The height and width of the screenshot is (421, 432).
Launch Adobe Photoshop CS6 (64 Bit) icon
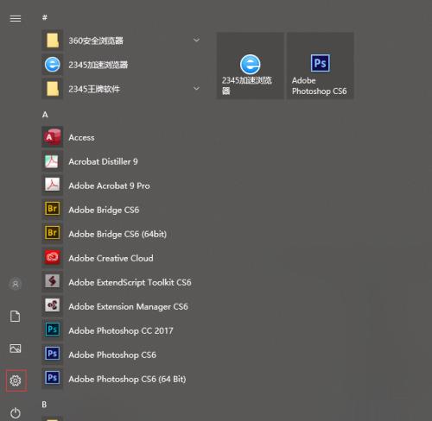53,379
